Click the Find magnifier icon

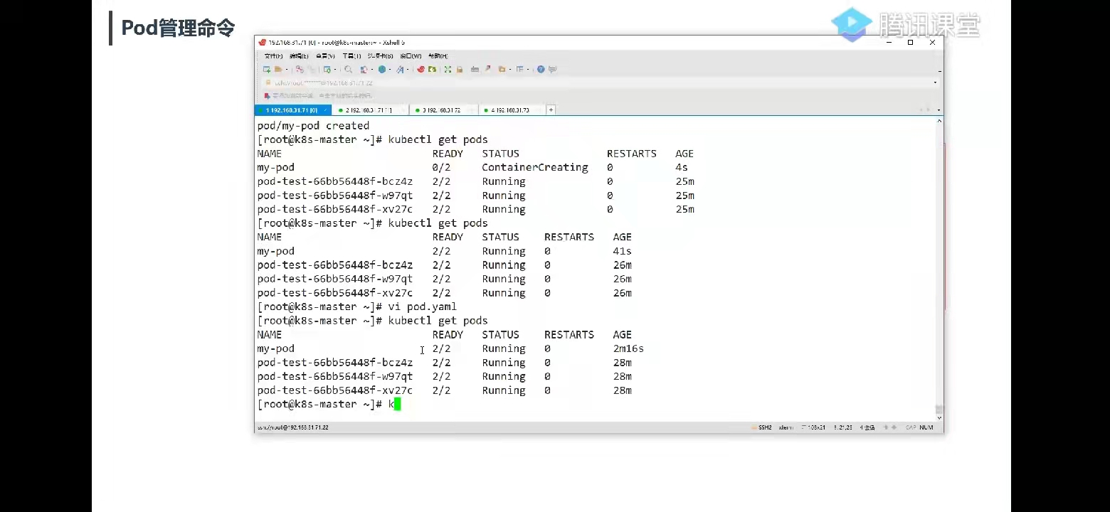coord(348,70)
